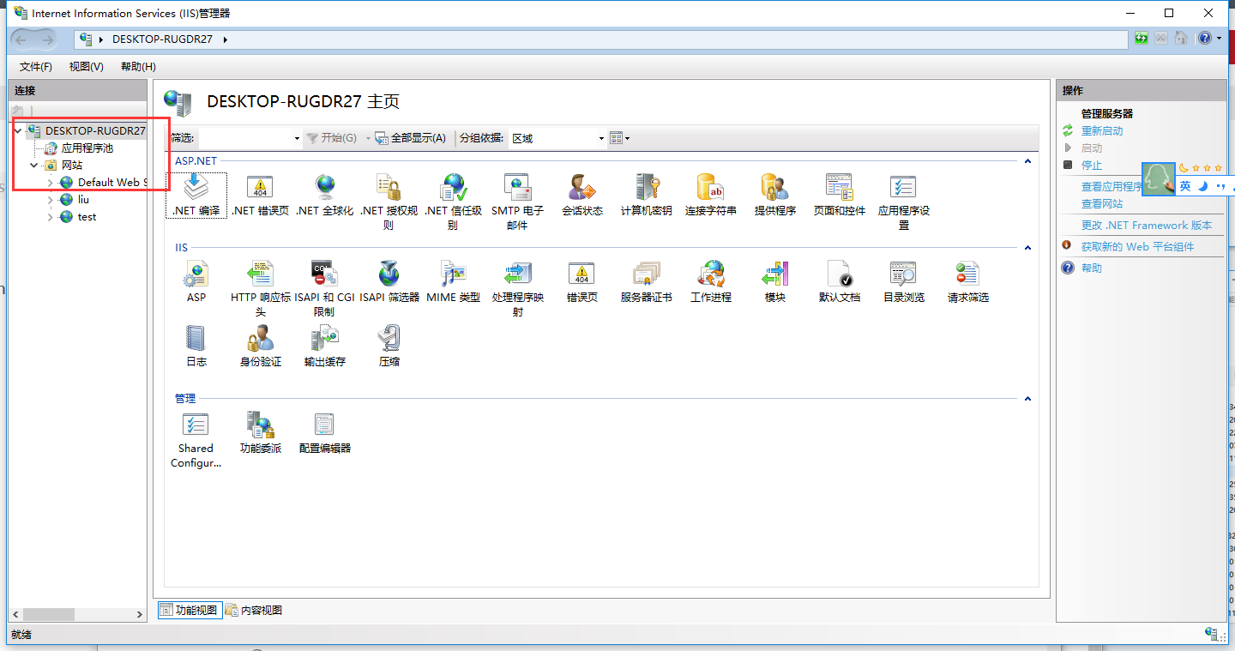Collapse the DESKTOP-RUGDR27 server node
Viewport: 1235px width, 651px height.
[x=18, y=131]
